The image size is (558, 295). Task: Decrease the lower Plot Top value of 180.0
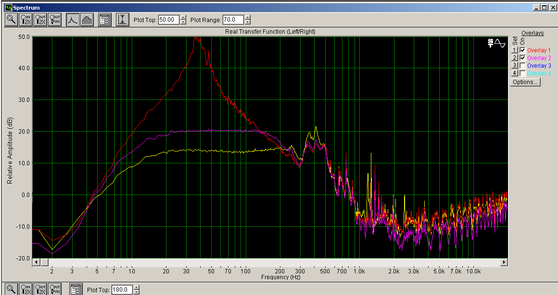136,292
